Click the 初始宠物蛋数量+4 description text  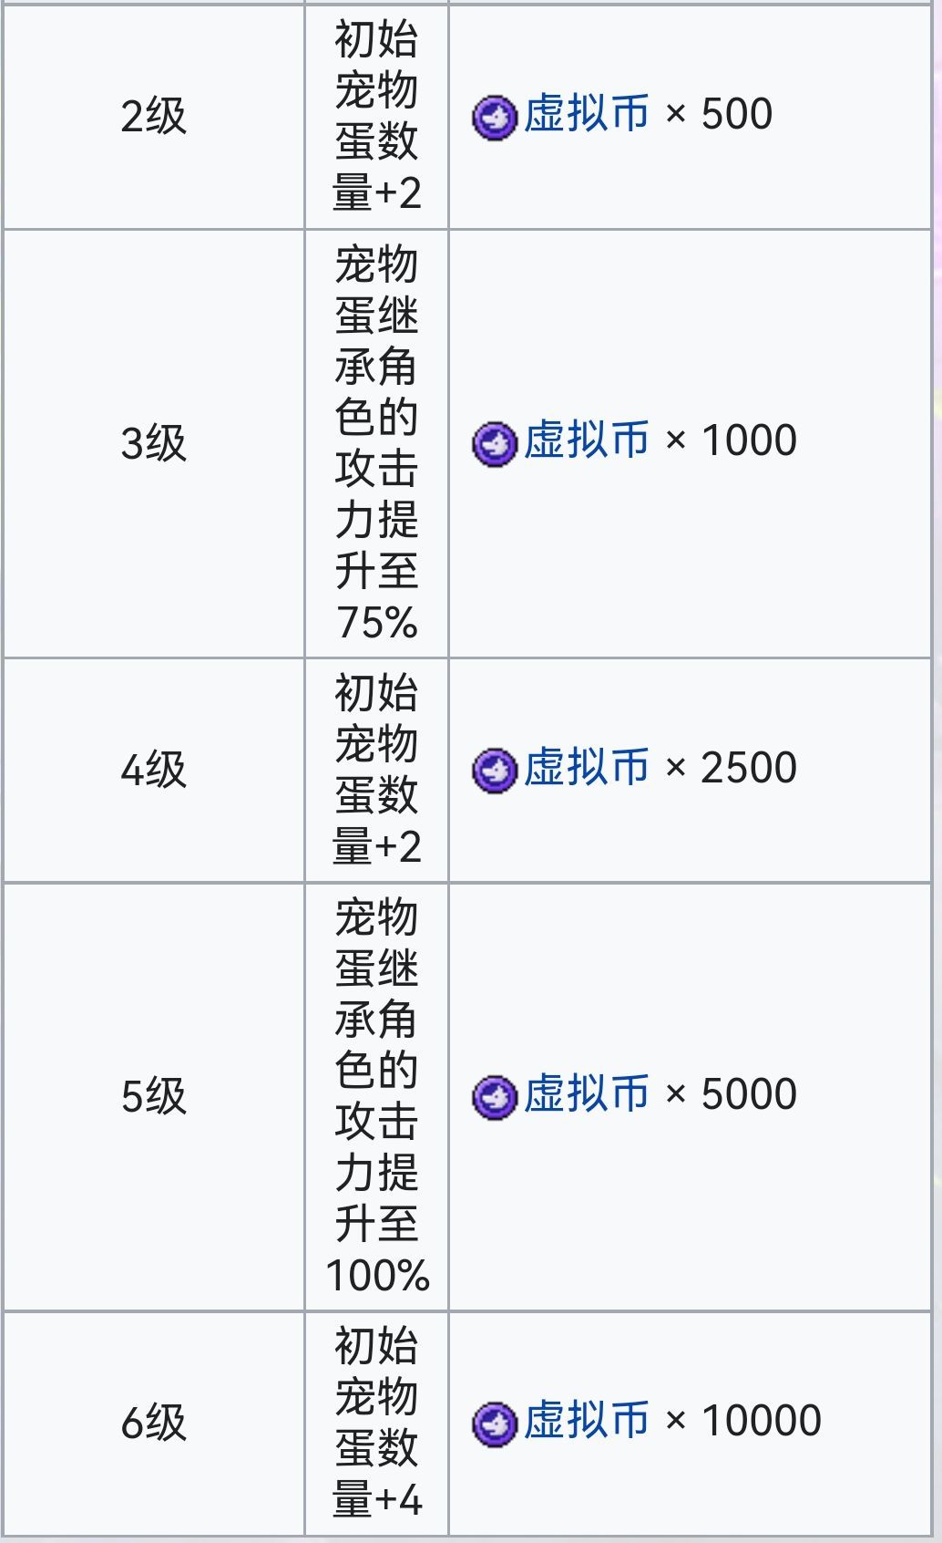pos(376,1423)
